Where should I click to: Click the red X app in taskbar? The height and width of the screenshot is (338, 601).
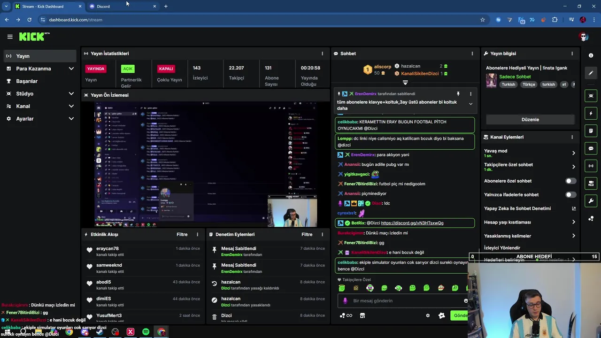click(131, 332)
